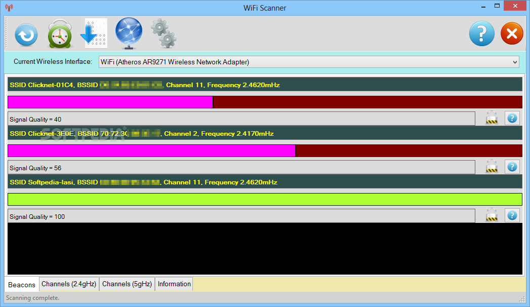The width and height of the screenshot is (530, 307).
Task: Click the WiFi Scanner antenna title icon
Action: [9, 8]
